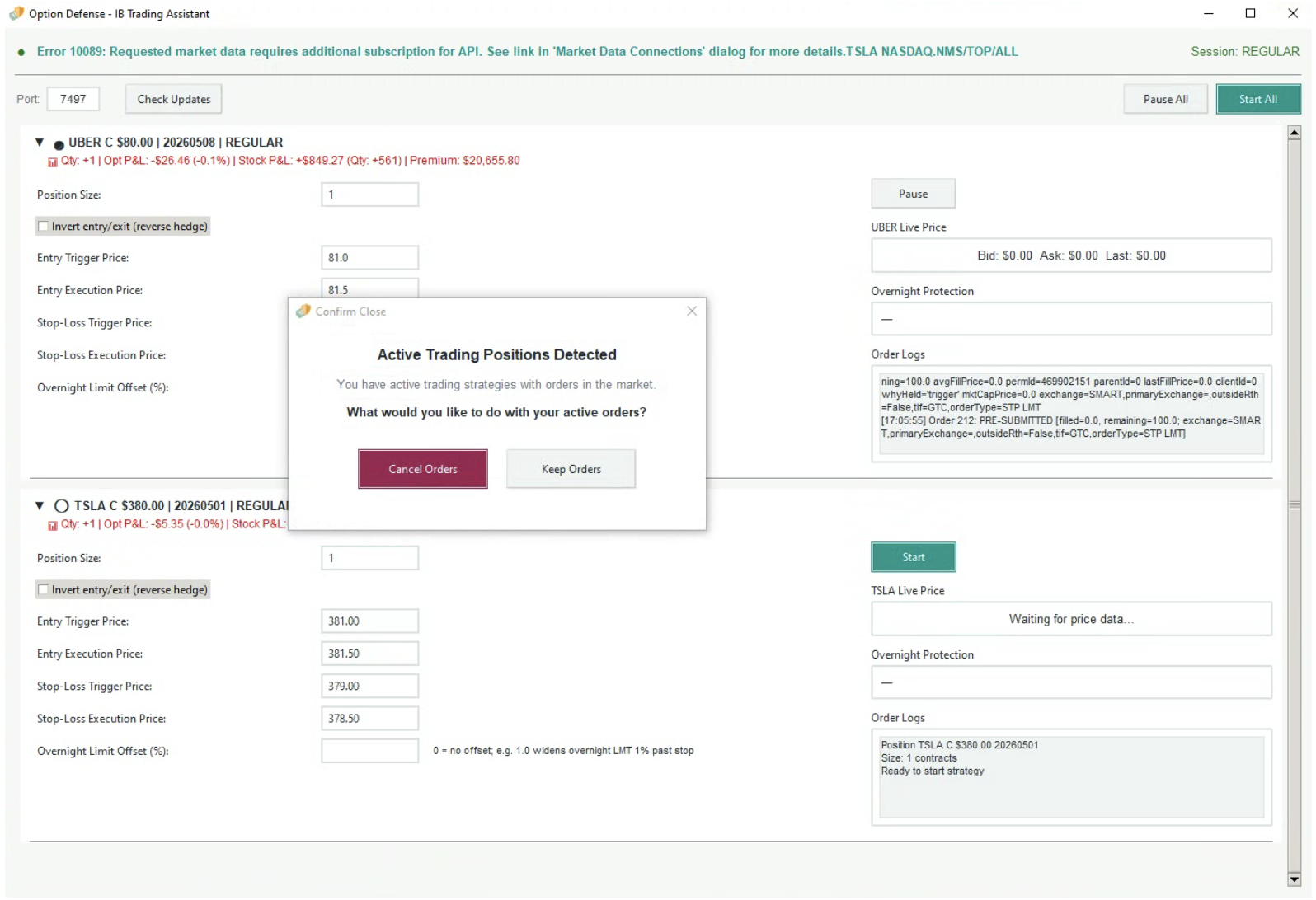The image size is (1316, 900).
Task: Close the Confirm Close dialog
Action: (x=691, y=311)
